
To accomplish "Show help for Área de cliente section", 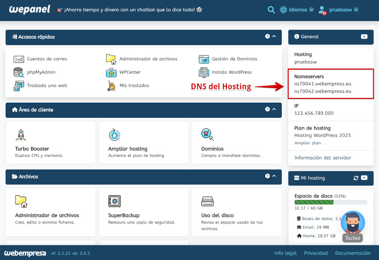I will pyautogui.click(x=267, y=109).
